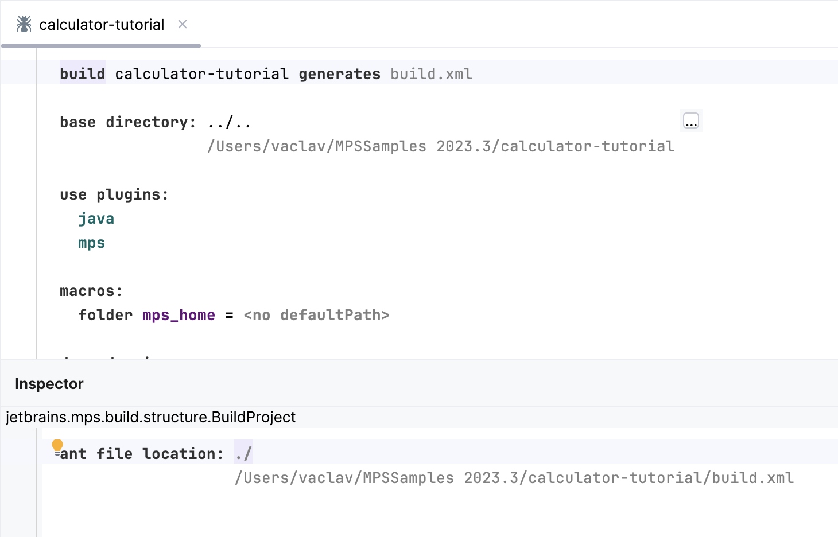The image size is (838, 537).
Task: Select the build script name calculator-tutorial
Action: [x=201, y=73]
